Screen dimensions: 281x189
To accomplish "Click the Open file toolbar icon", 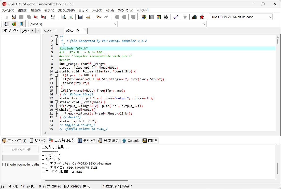I will pos(14,17).
